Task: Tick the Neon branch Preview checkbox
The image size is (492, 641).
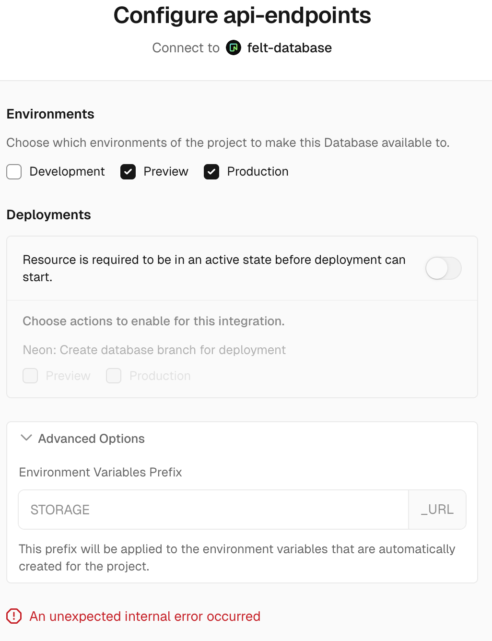Action: point(30,376)
